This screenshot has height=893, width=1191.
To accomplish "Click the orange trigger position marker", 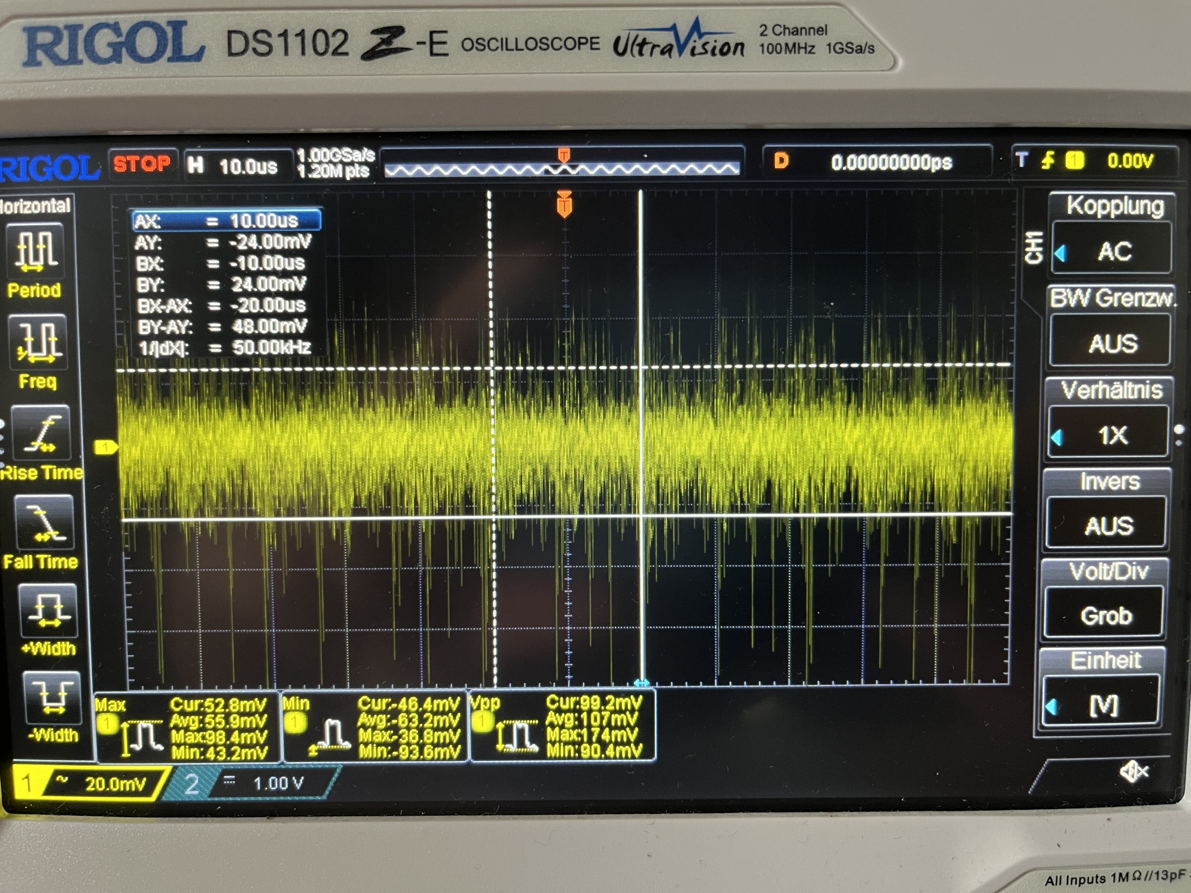I will pos(564,205).
